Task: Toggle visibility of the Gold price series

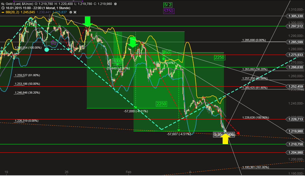Action: pyautogui.click(x=115, y=4)
